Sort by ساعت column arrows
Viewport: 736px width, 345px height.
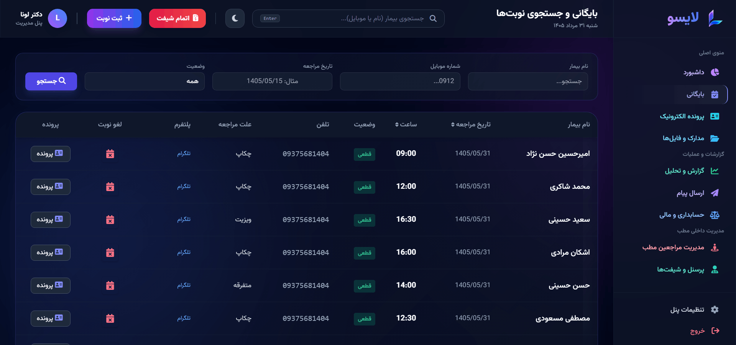[x=397, y=124]
